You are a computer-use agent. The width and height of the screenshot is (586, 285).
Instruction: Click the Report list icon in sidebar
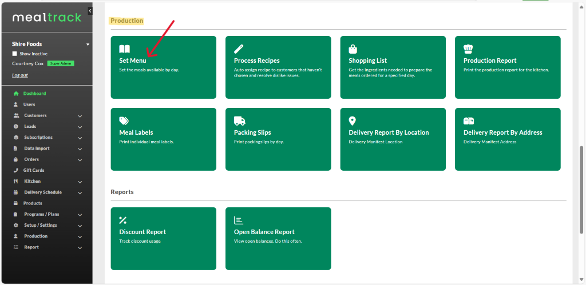tap(15, 247)
